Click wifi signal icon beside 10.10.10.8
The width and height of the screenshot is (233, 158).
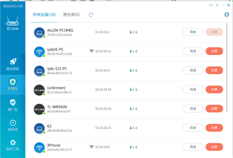[92, 147]
